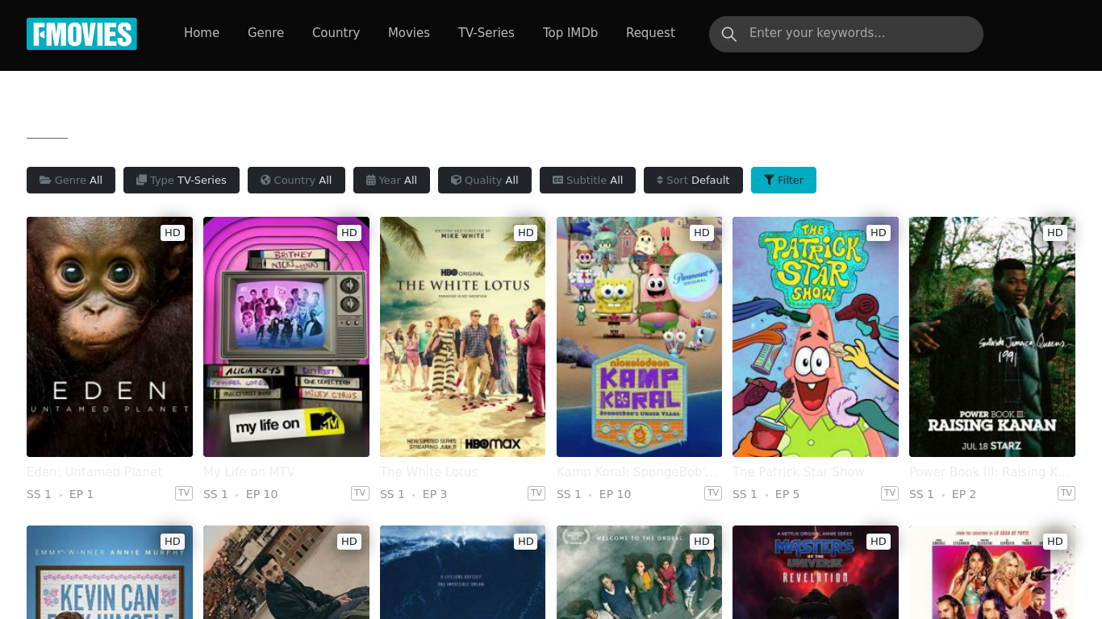Open the Kamp Koral poster
Viewport: 1102px width, 619px height.
(x=639, y=337)
